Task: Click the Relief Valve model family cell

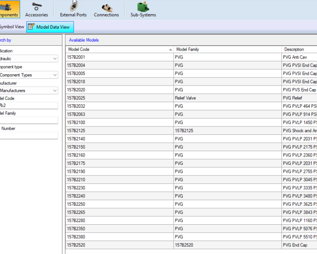Action: point(228,98)
